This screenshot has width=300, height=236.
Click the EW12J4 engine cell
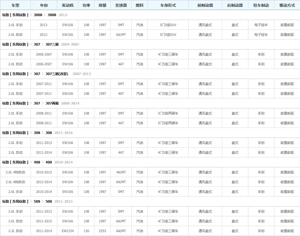(67, 231)
